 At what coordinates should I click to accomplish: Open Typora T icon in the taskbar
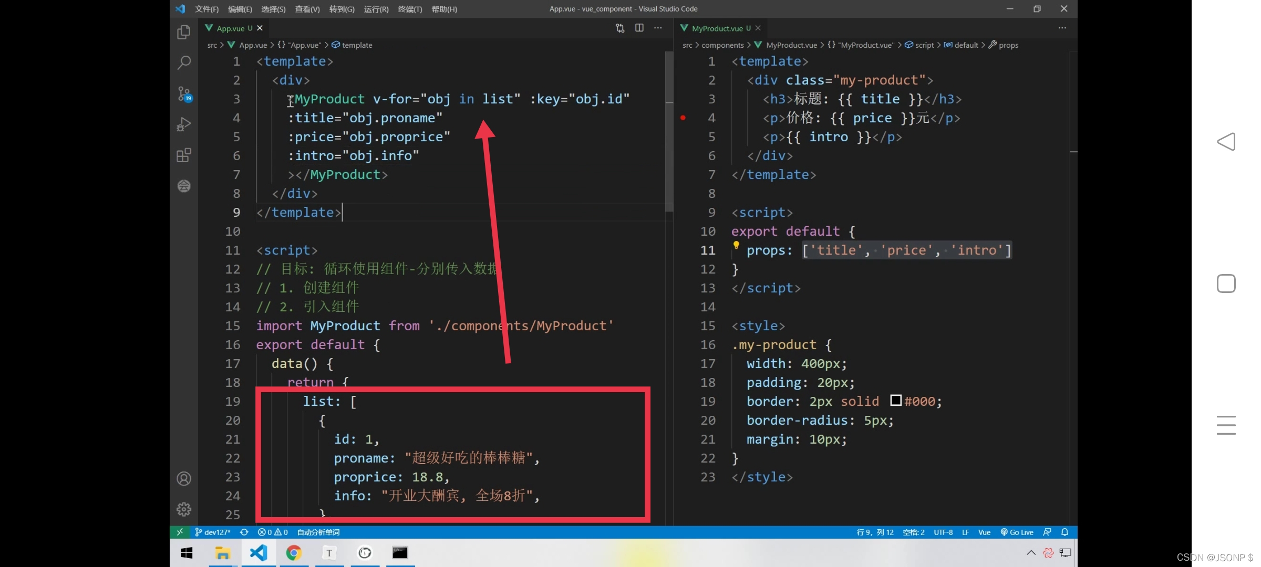pos(329,553)
